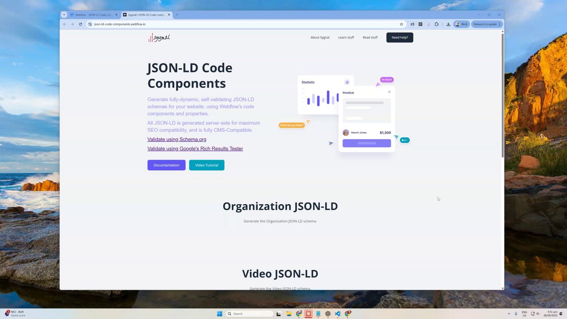Click the Video JSON-LD heading
Screen dimensions: 567x319
pos(280,273)
